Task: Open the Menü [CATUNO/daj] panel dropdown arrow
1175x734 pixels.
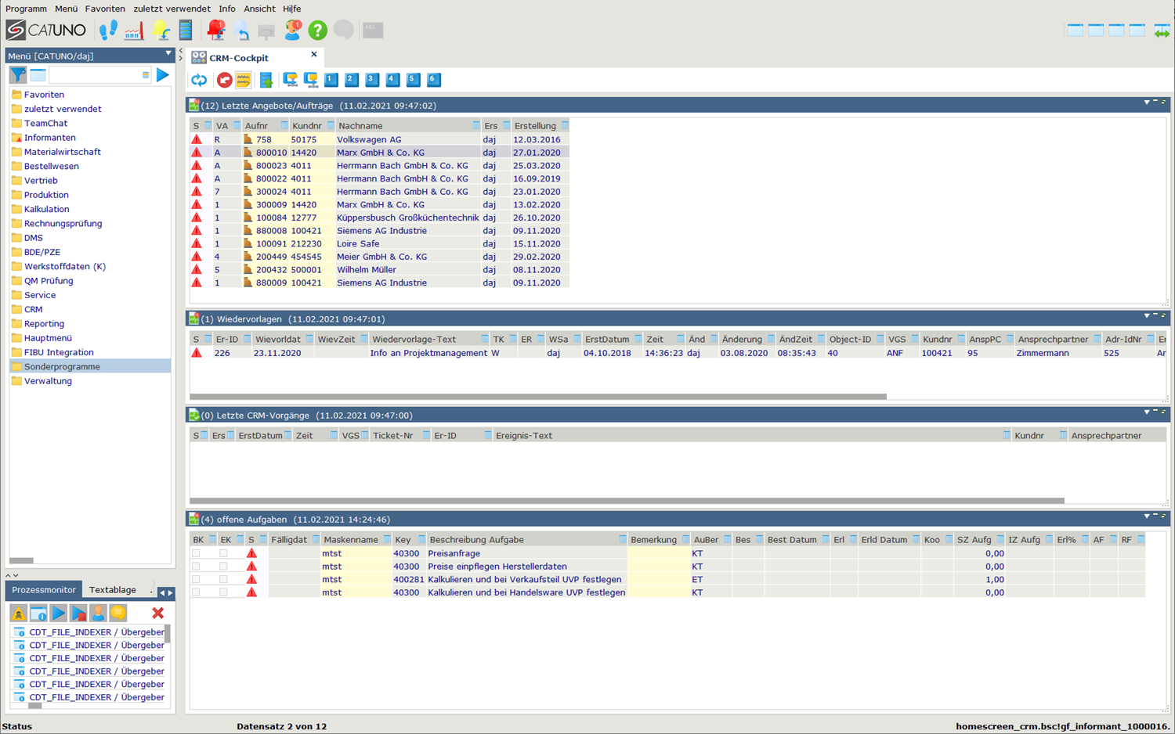Action: [168, 54]
